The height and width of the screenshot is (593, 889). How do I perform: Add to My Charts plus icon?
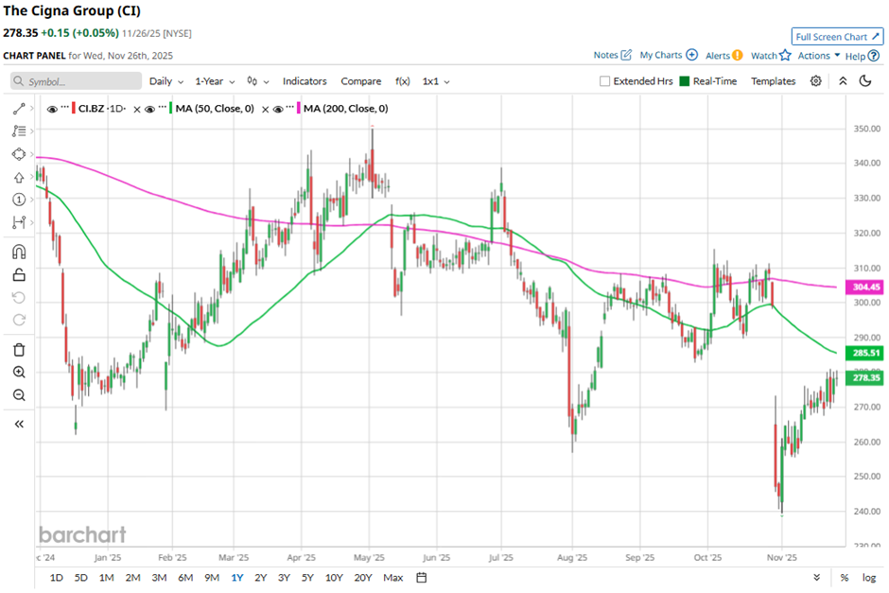click(x=691, y=55)
